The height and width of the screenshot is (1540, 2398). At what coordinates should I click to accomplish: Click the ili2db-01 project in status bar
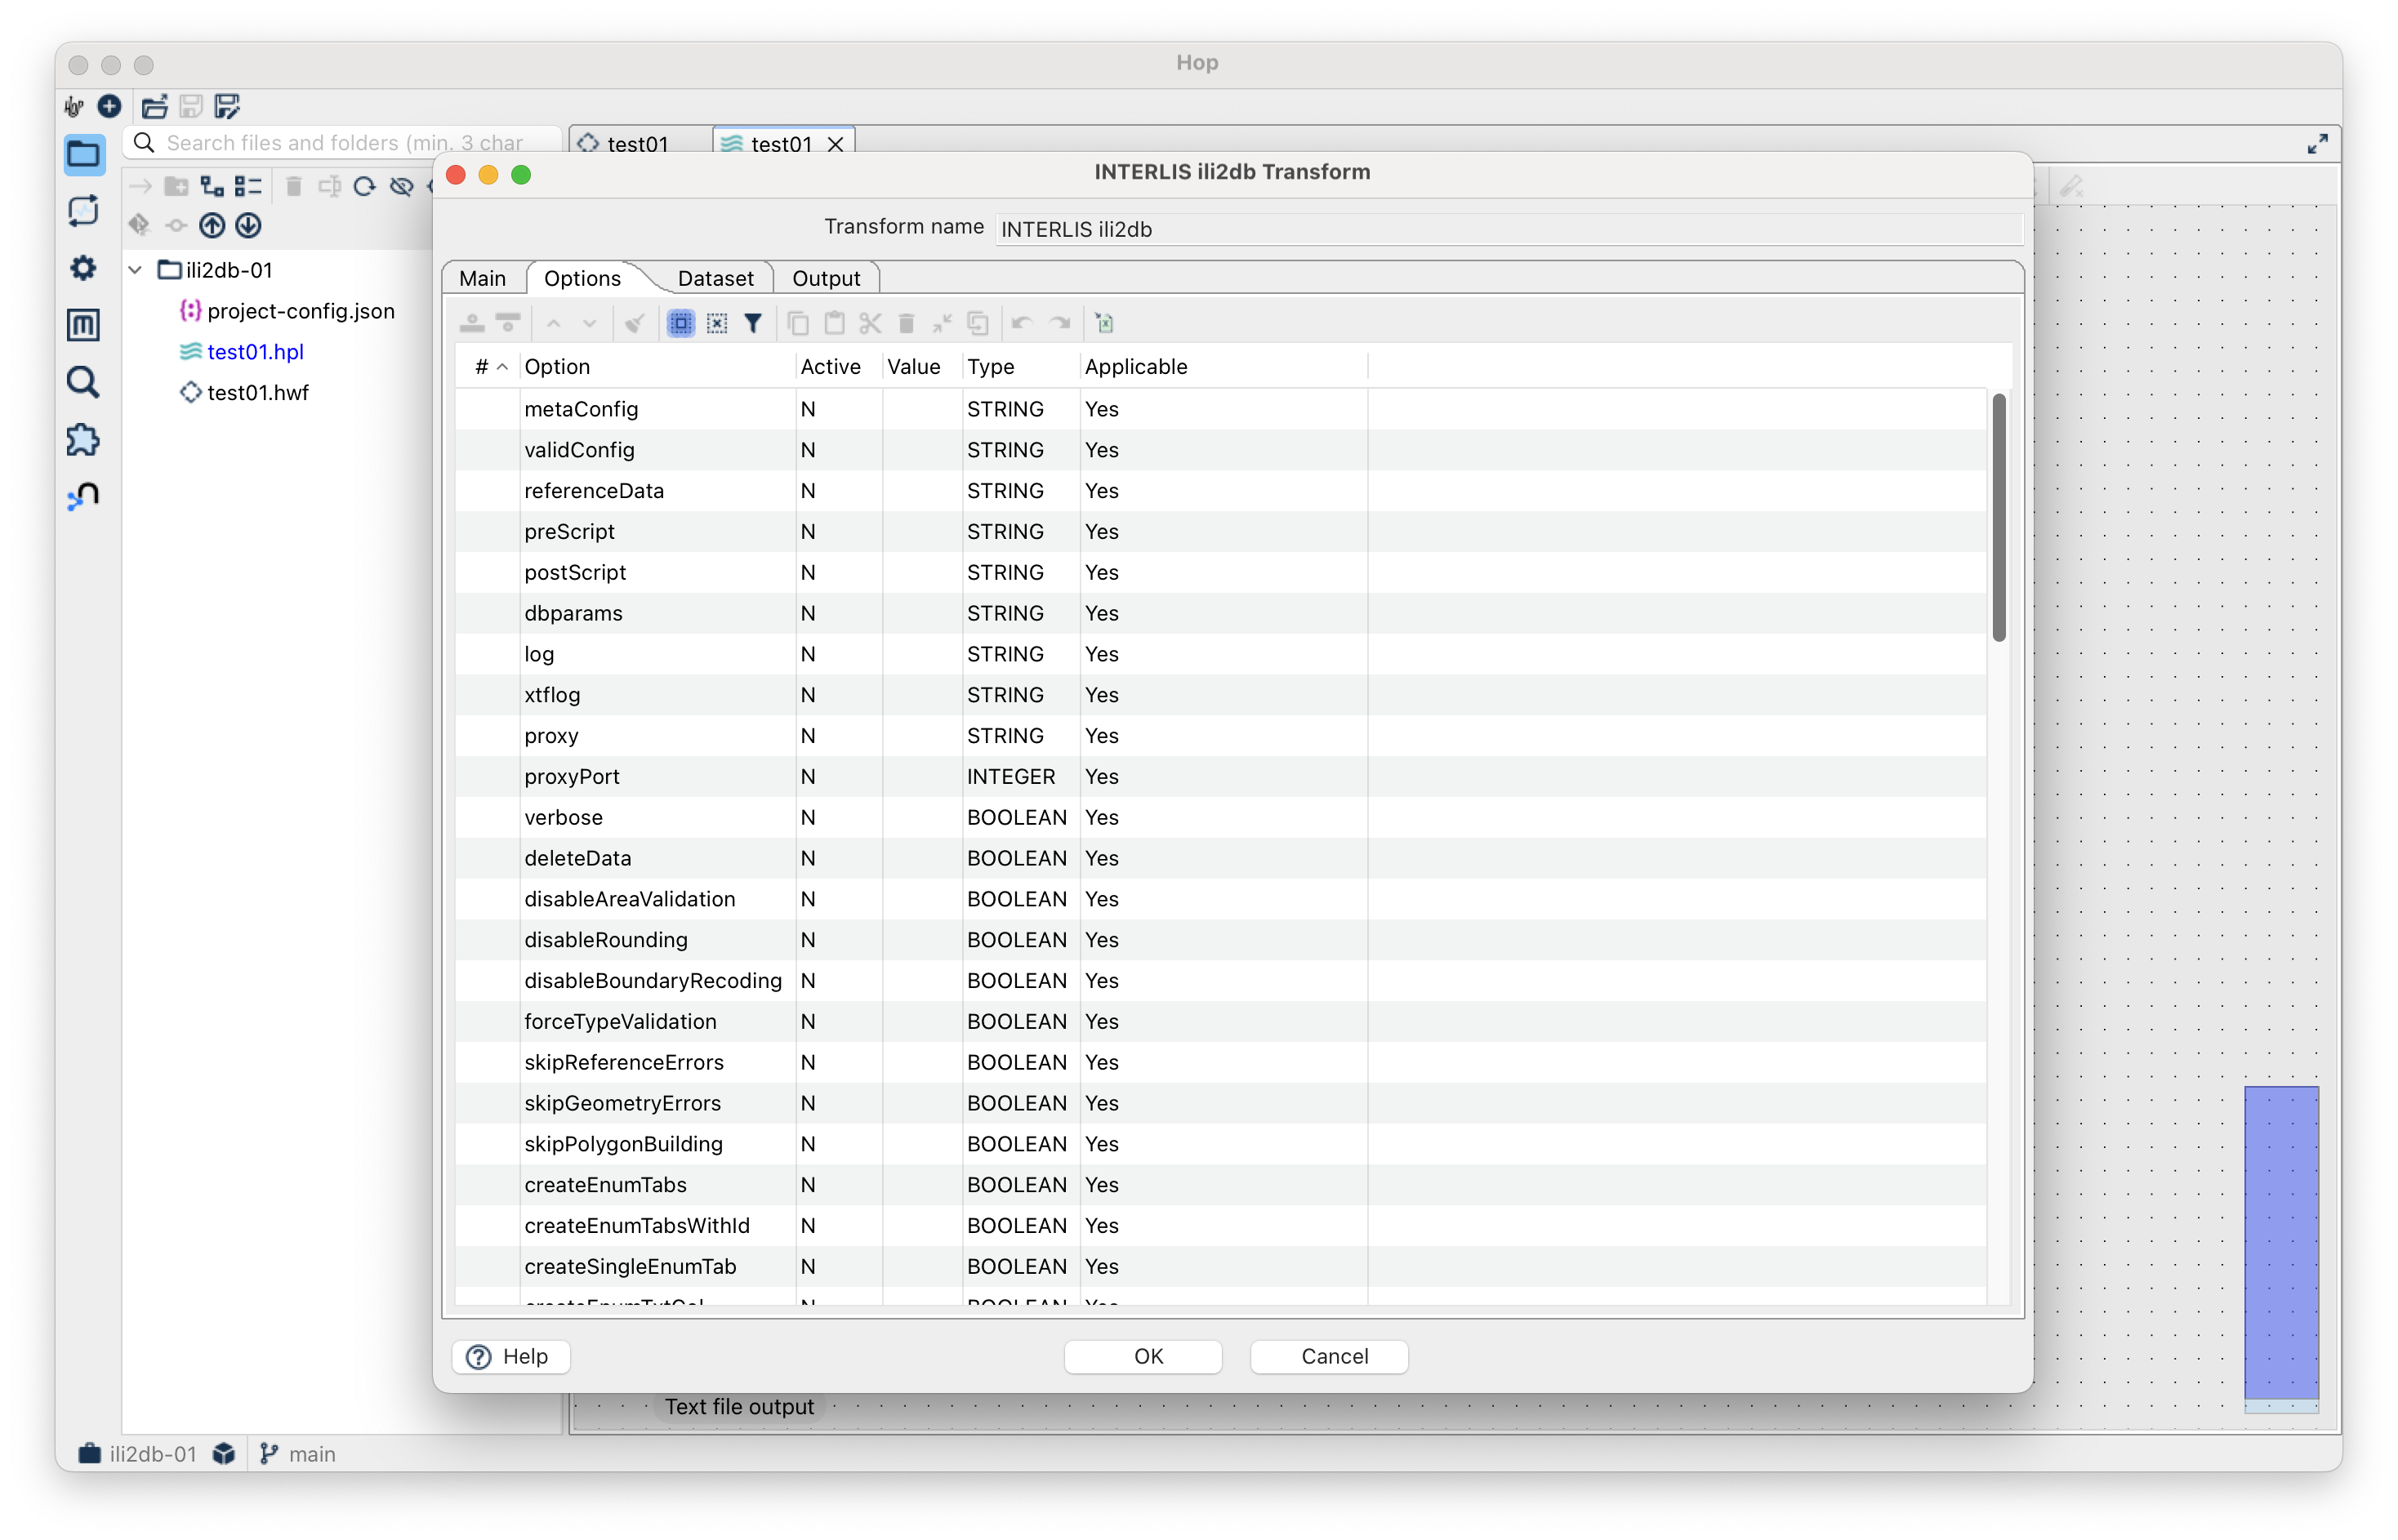pos(138,1453)
